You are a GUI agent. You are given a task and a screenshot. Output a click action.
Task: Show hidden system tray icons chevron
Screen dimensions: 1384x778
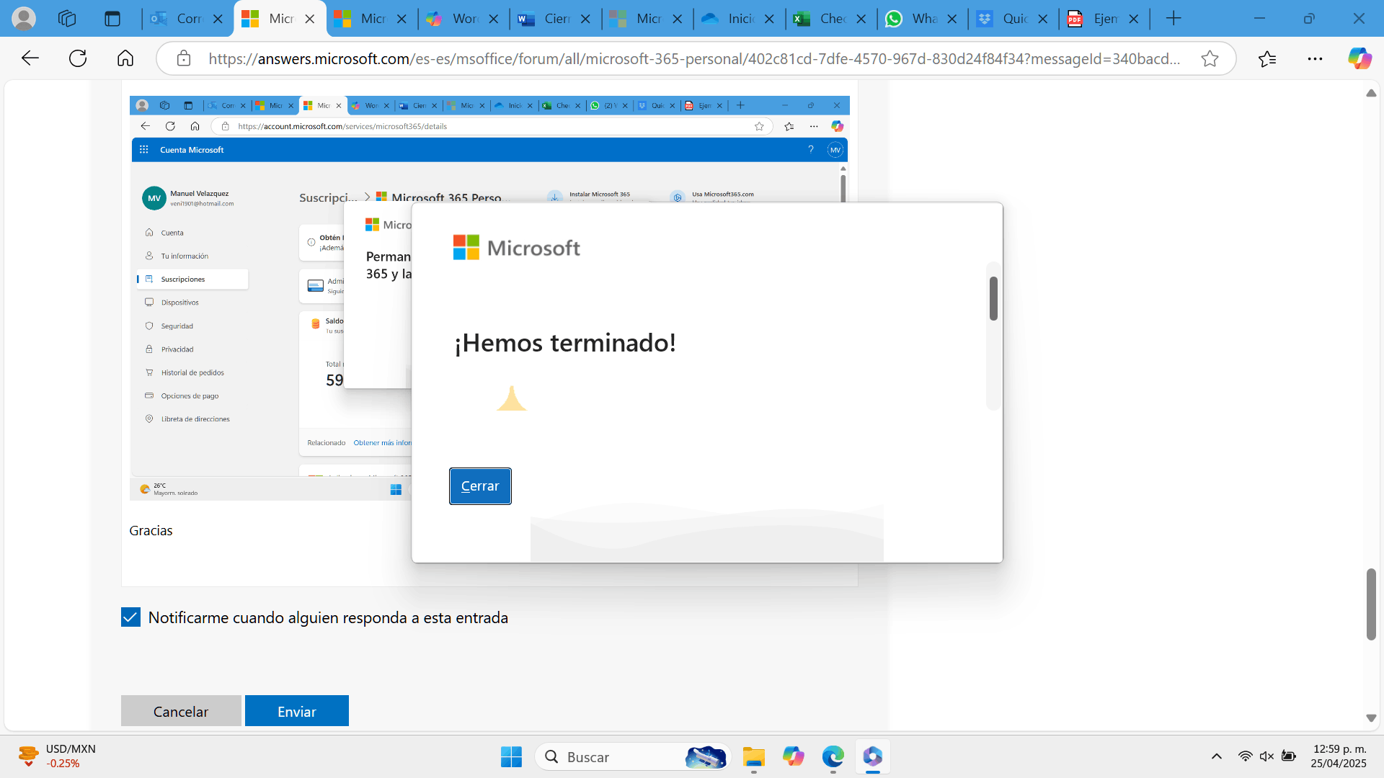coord(1217,756)
